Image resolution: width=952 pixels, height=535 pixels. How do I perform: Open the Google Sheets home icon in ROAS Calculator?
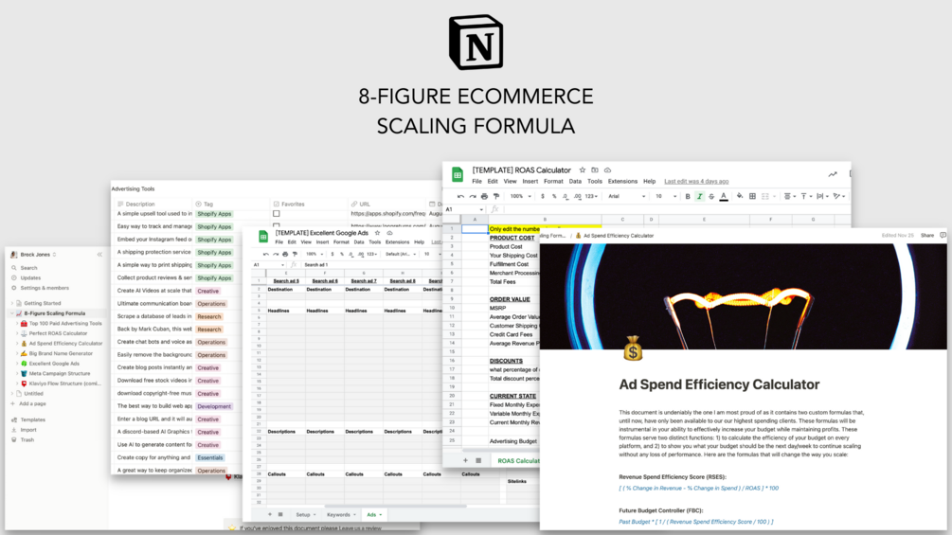pos(458,174)
